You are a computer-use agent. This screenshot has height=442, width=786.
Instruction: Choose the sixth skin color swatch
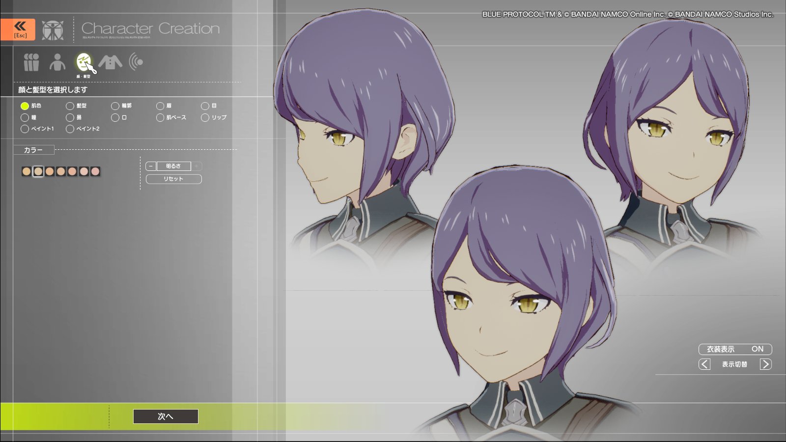[x=84, y=171]
